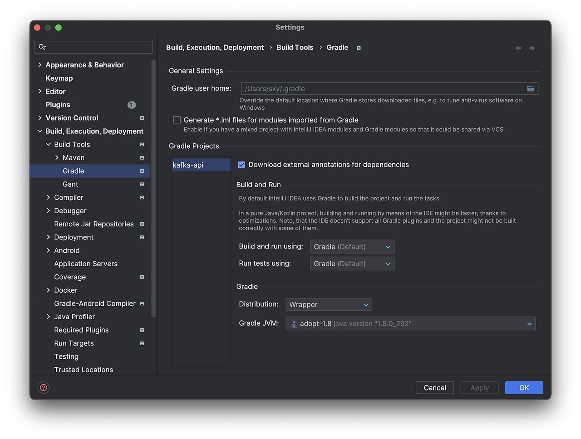Select Run Targets settings page
The image size is (581, 439).
(x=74, y=343)
